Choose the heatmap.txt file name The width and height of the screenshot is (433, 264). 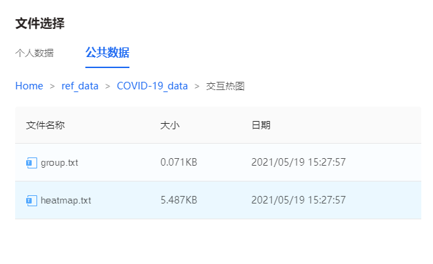(65, 200)
